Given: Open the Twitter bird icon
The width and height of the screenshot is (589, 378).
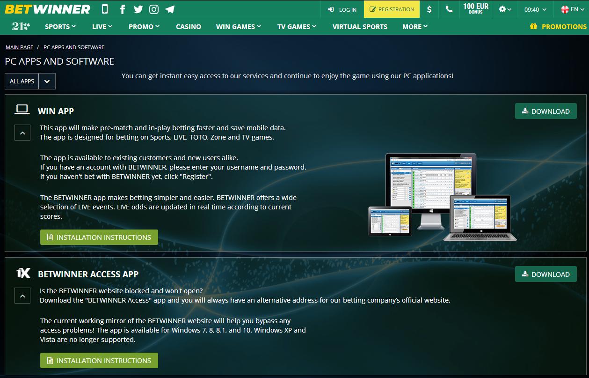Looking at the screenshot, I should tap(138, 9).
